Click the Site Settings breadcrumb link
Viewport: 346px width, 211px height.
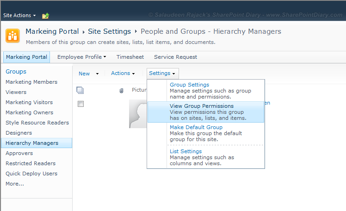[109, 31]
